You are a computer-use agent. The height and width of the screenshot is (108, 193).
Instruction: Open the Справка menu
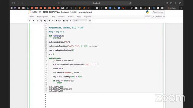tap(87, 17)
